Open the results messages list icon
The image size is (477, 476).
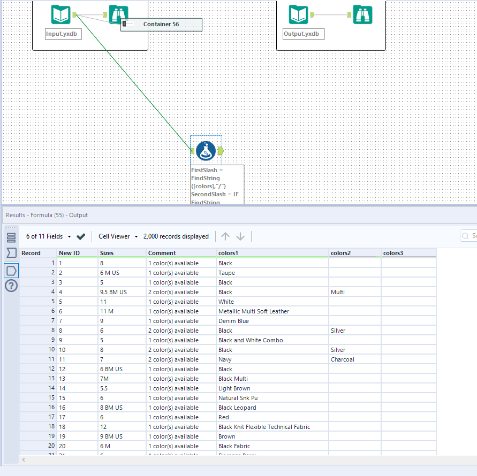point(11,237)
